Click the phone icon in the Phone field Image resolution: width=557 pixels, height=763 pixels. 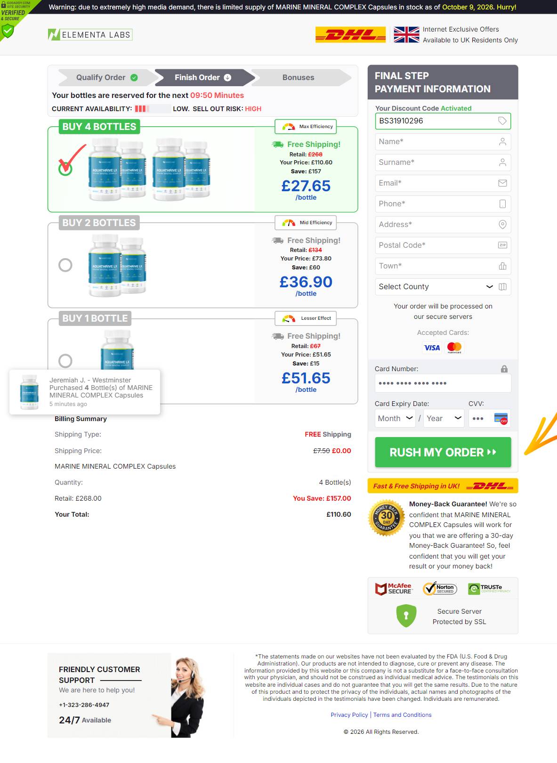(502, 204)
